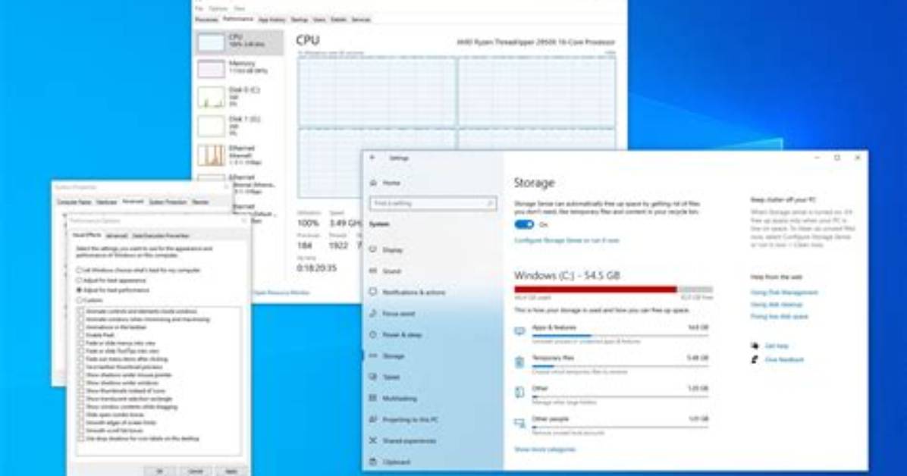Viewport: 907px width, 476px height.
Task: Click Show more categories link
Action: pos(545,449)
